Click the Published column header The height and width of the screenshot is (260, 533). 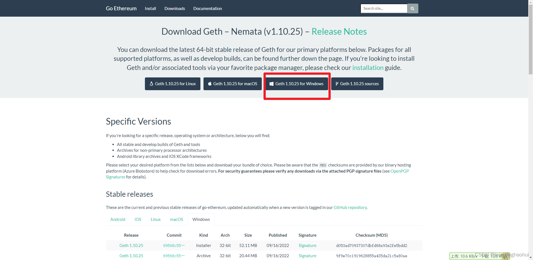[x=278, y=235]
